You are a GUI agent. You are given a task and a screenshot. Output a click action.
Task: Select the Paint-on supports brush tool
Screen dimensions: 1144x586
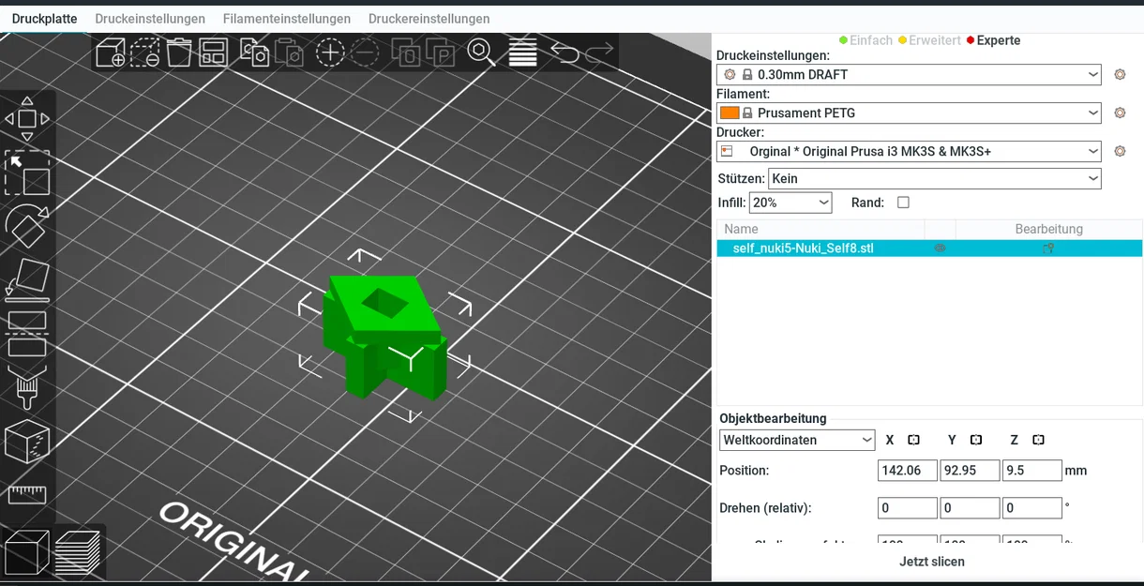click(27, 387)
